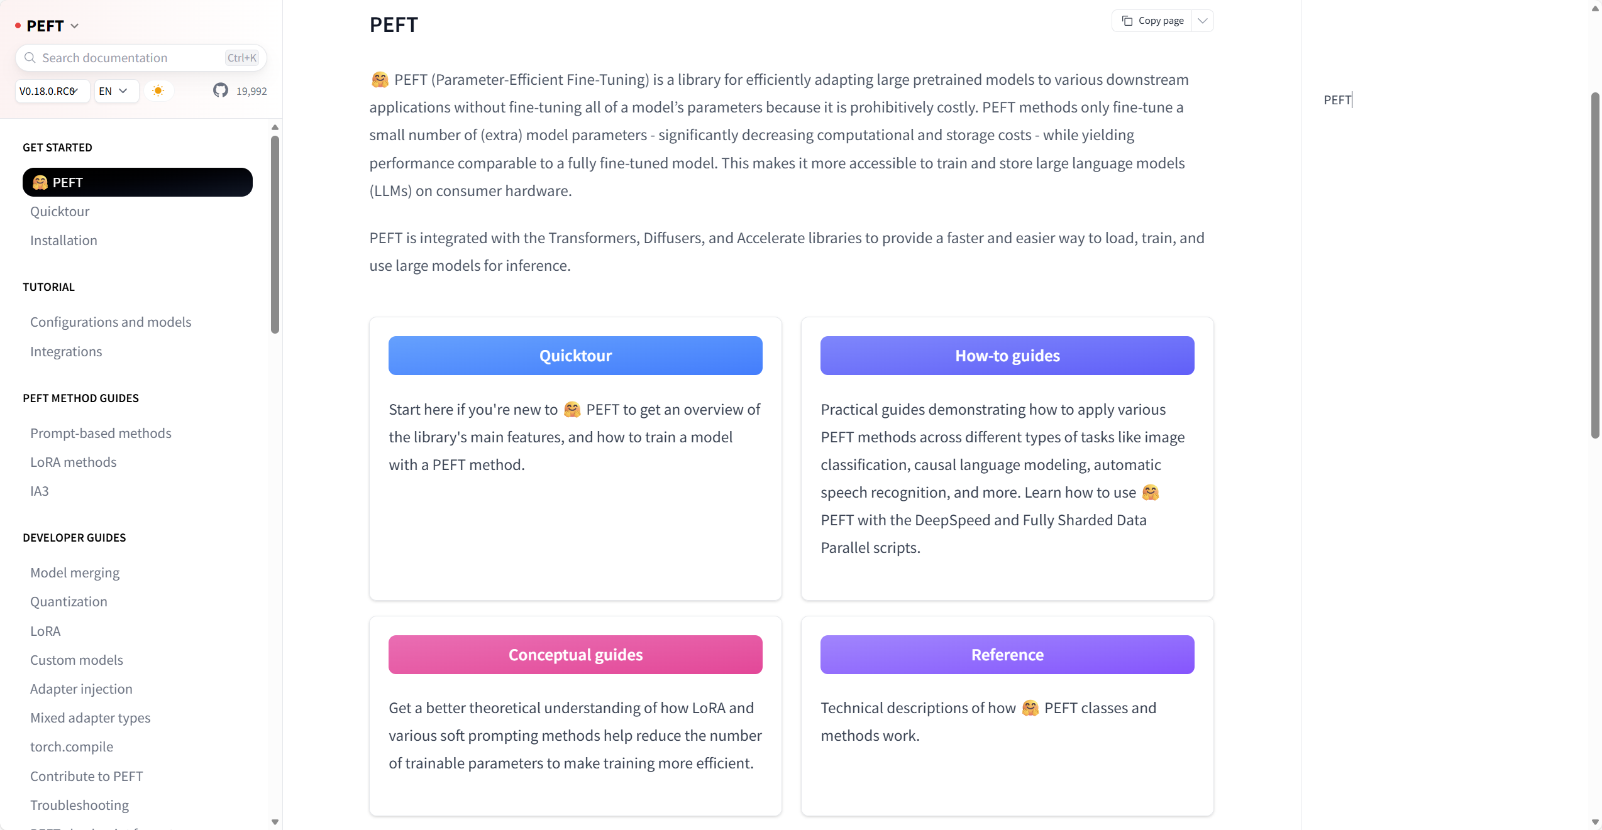
Task: Click the blue Quicktour card button
Action: pyautogui.click(x=575, y=356)
